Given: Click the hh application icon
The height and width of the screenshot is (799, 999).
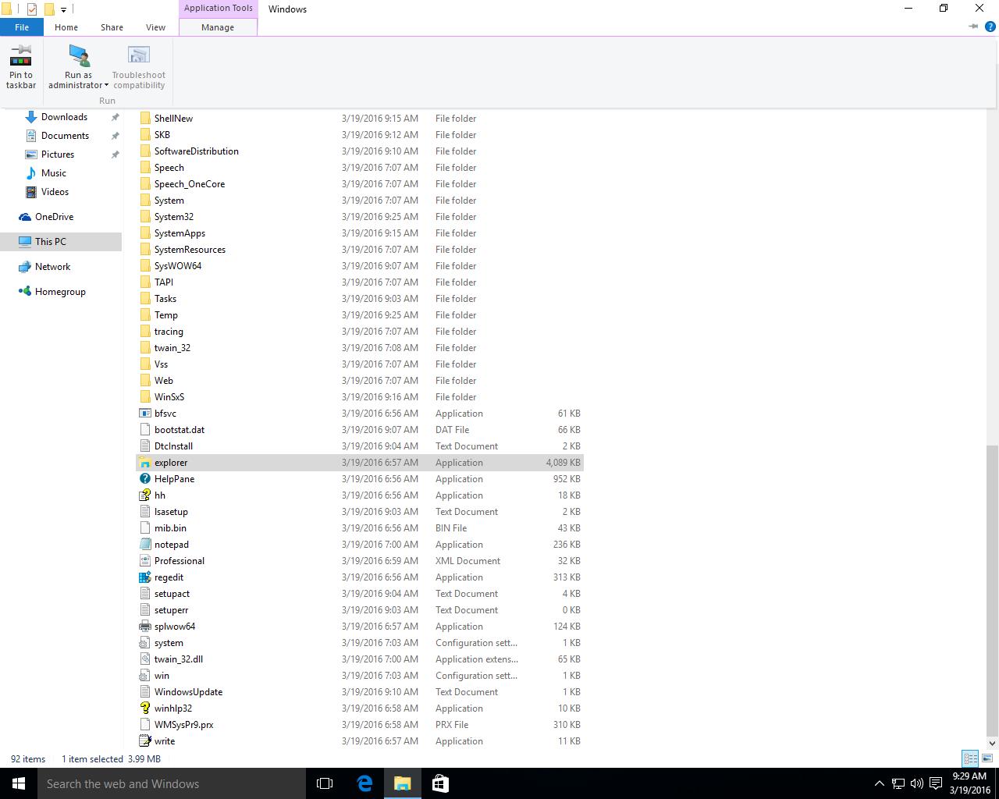Looking at the screenshot, I should [x=144, y=495].
